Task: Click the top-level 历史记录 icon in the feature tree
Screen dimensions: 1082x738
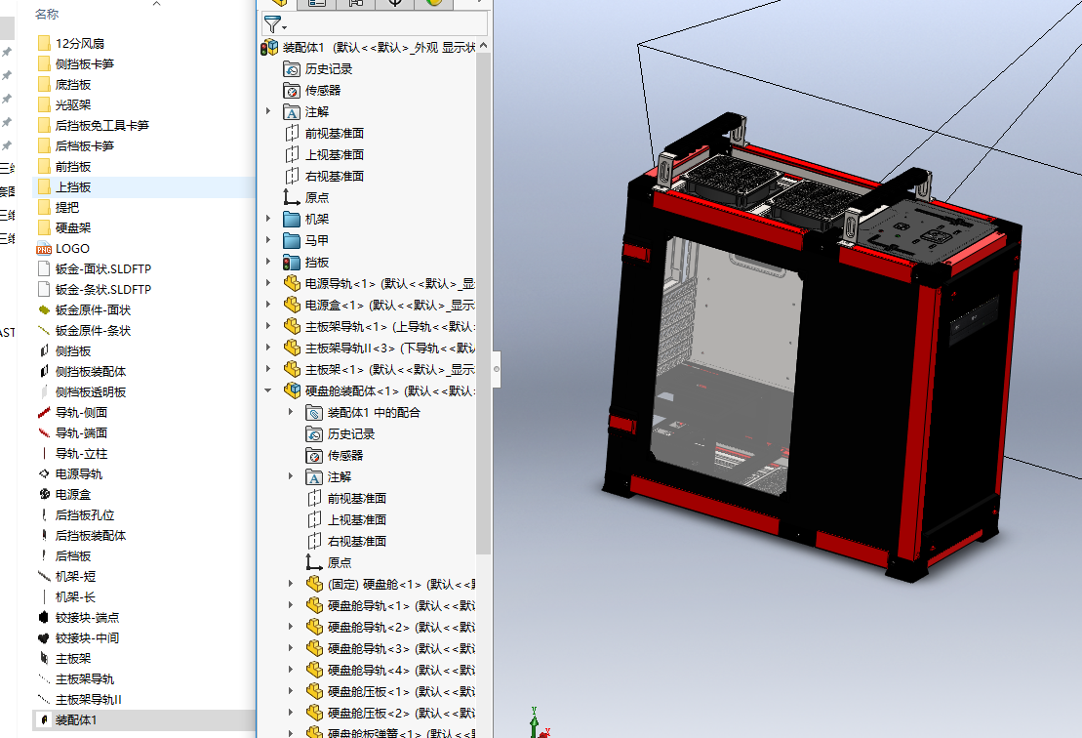Action: tap(292, 69)
